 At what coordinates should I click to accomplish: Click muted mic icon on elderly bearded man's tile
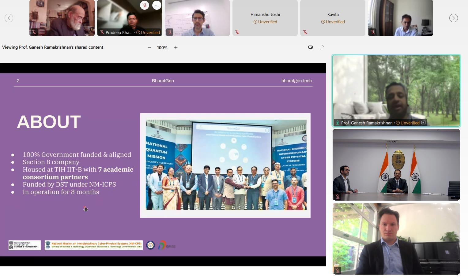(34, 32)
